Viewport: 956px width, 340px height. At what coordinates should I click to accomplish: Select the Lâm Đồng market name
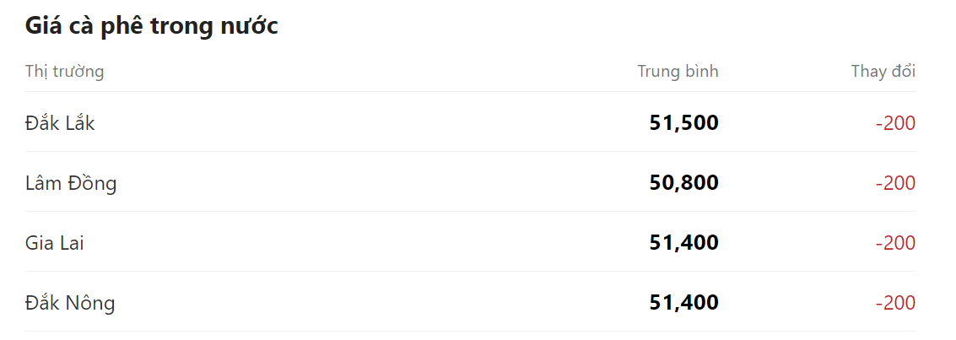tap(71, 183)
